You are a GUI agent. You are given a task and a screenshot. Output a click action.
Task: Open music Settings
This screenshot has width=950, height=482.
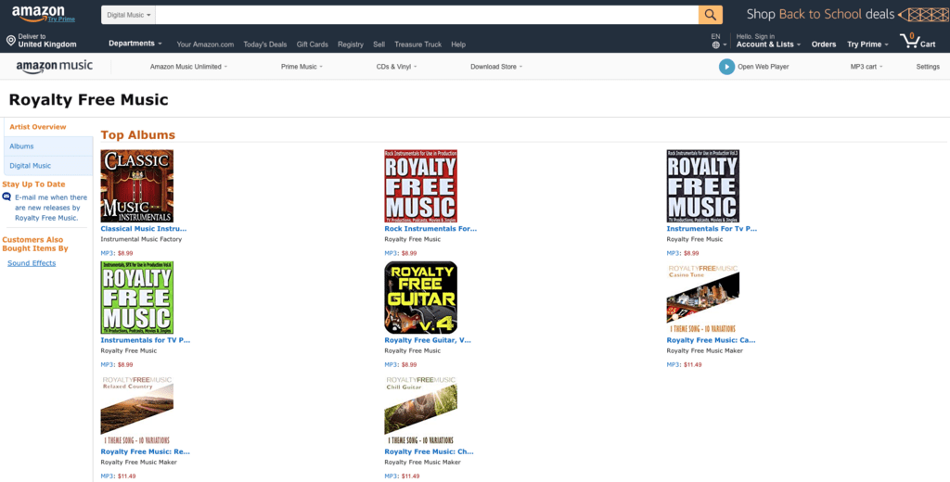pyautogui.click(x=928, y=67)
